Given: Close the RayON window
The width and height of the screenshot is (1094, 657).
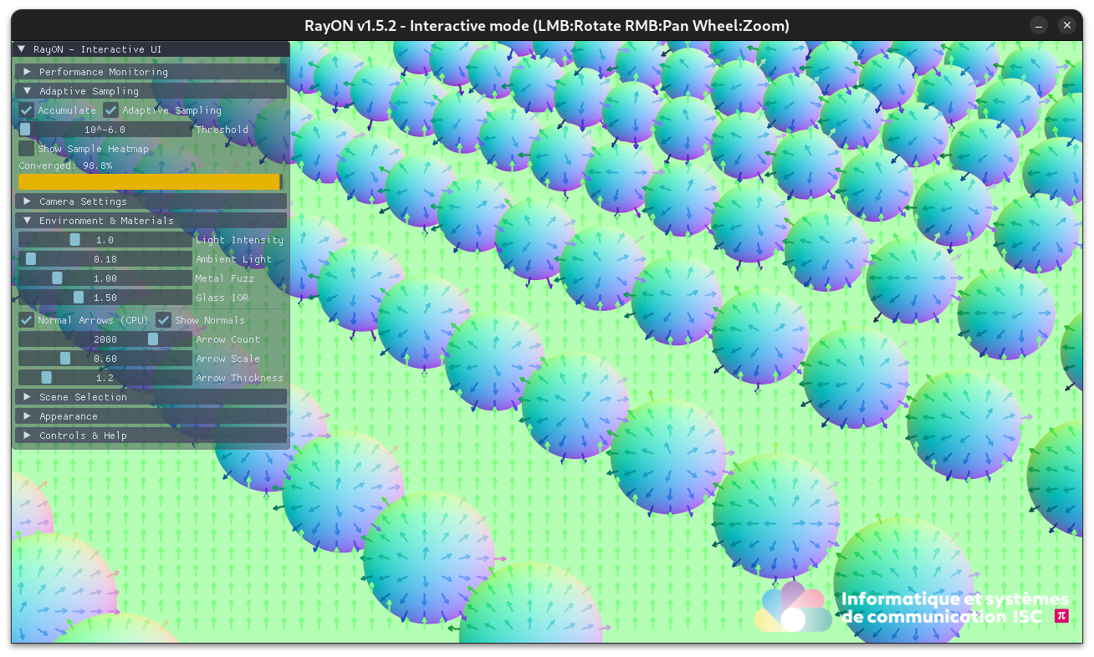Looking at the screenshot, I should (1066, 26).
